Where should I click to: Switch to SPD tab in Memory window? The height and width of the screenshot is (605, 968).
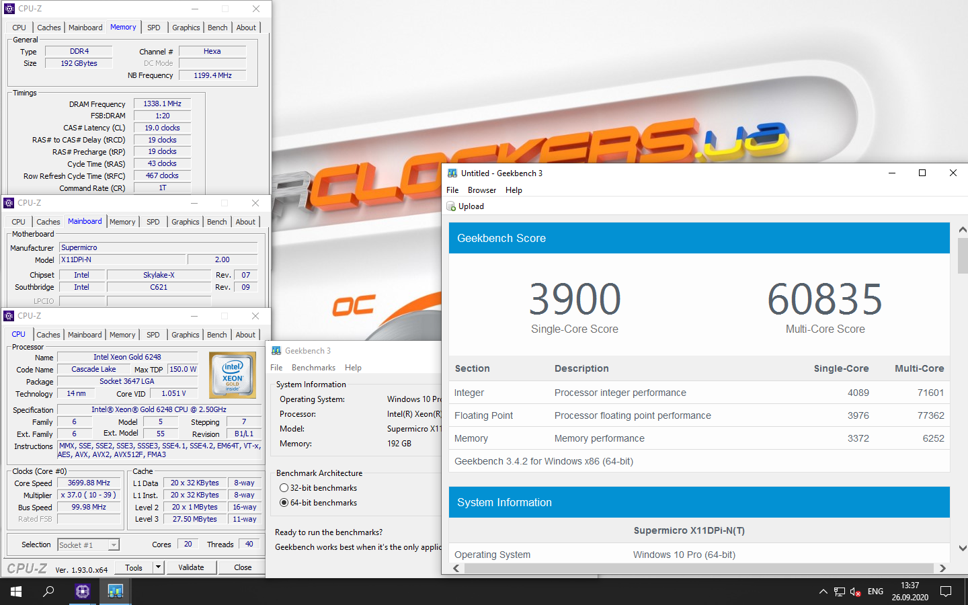pyautogui.click(x=154, y=28)
